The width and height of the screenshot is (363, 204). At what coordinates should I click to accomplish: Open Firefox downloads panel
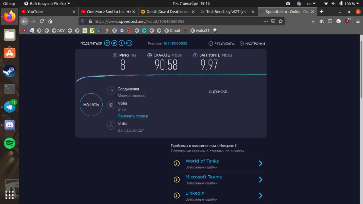pos(313,21)
